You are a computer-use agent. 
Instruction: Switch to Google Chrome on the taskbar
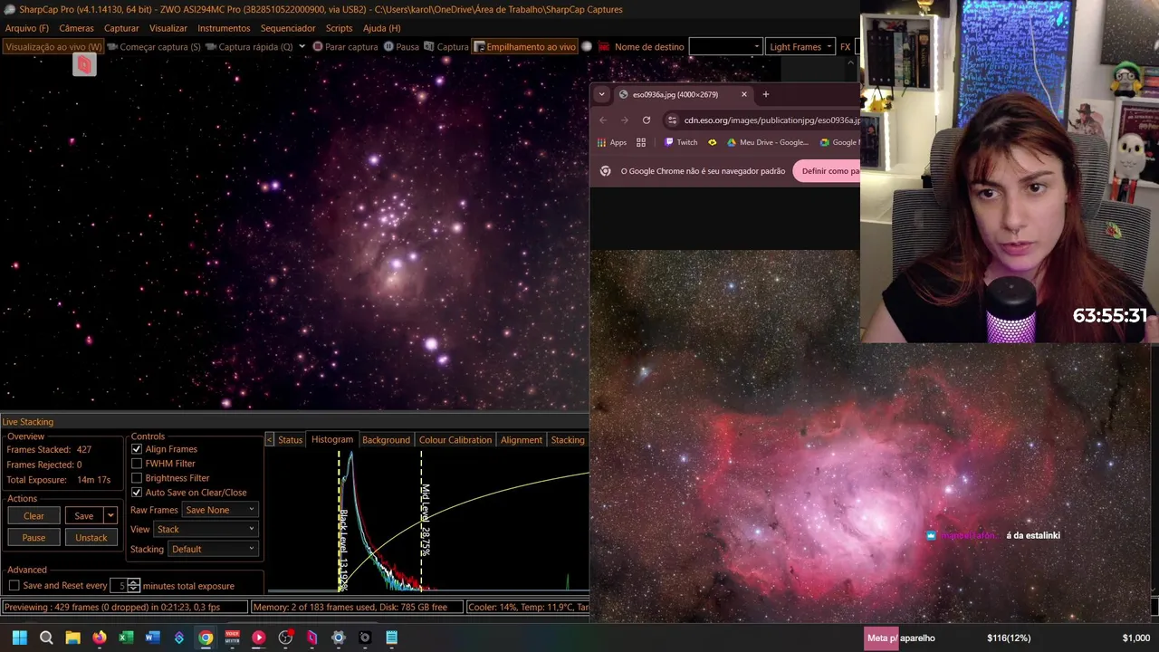tap(206, 638)
